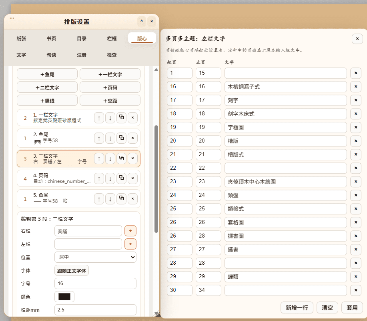Image resolution: width=367 pixels, height=321 pixels.
Task: Move segment 1 一栏文字 up
Action: pos(99,118)
